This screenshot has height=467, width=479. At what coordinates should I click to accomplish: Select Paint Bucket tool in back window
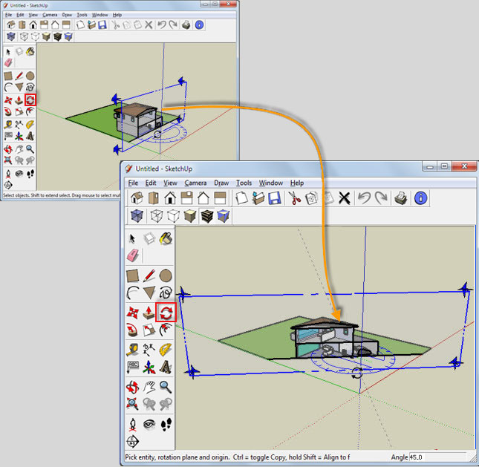pos(30,51)
